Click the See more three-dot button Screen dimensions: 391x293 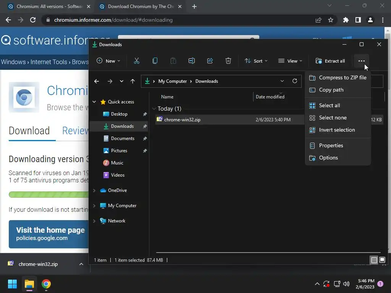click(361, 61)
